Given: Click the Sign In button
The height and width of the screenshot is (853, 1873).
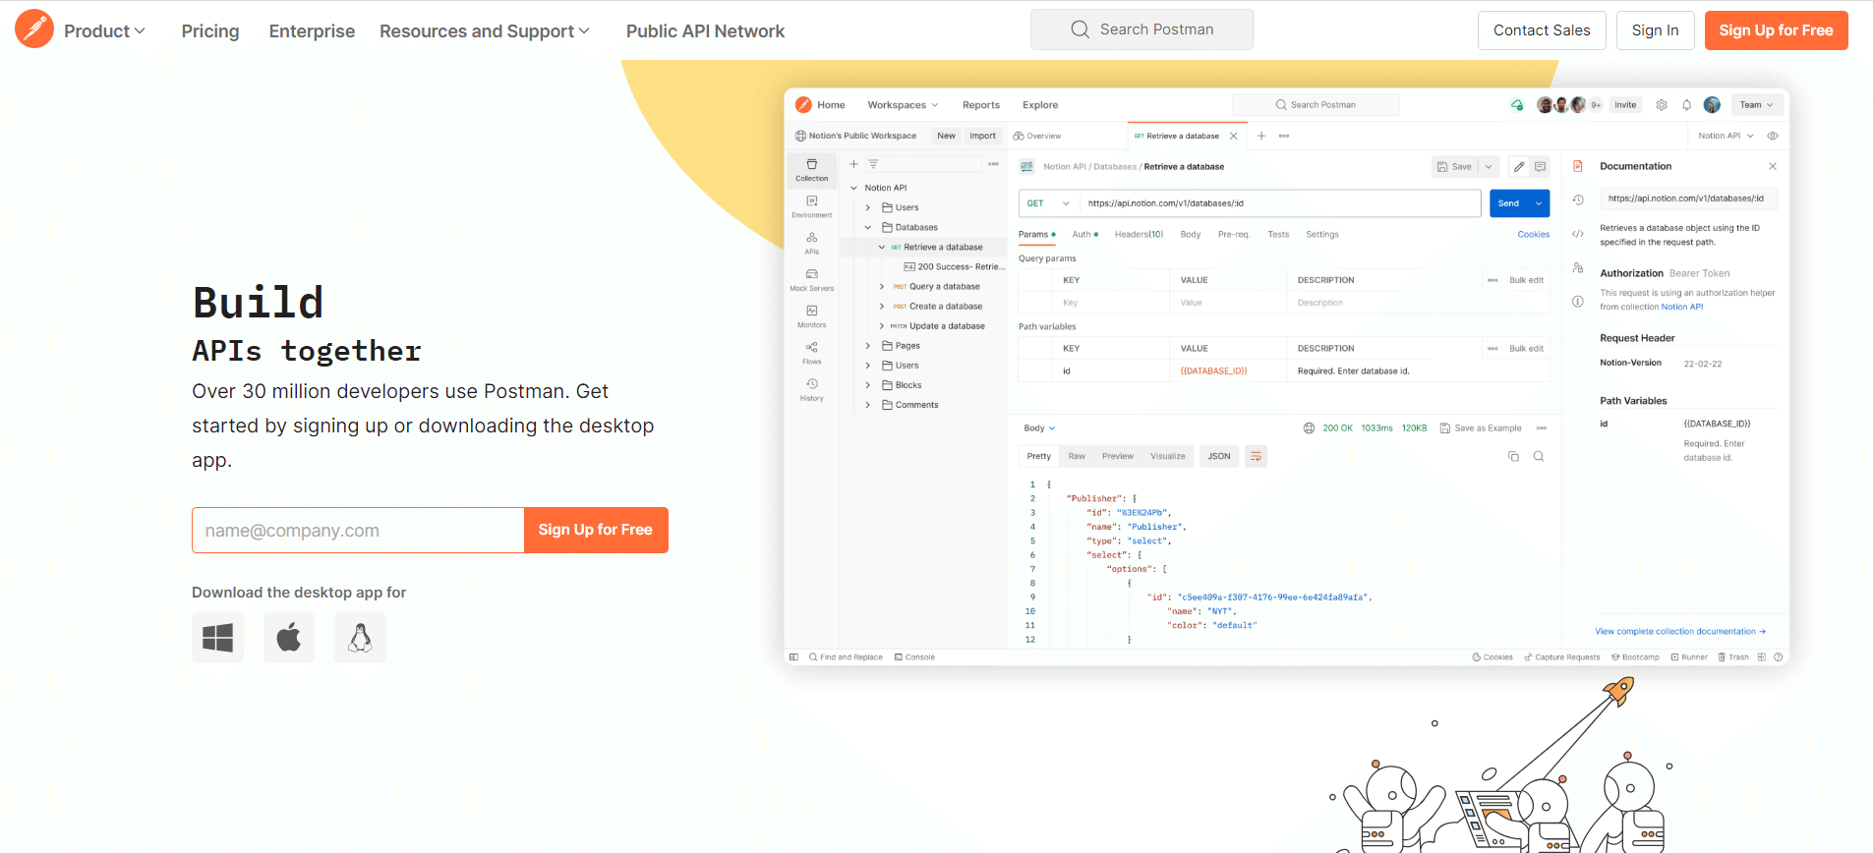Looking at the screenshot, I should [1656, 30].
